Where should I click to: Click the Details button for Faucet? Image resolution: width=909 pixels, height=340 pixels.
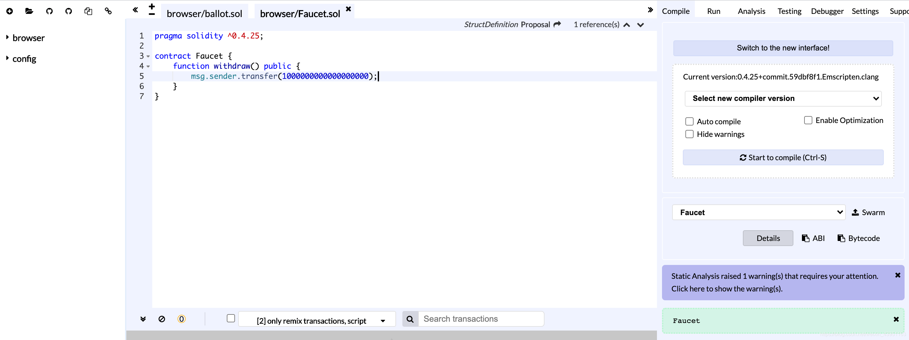pos(768,238)
